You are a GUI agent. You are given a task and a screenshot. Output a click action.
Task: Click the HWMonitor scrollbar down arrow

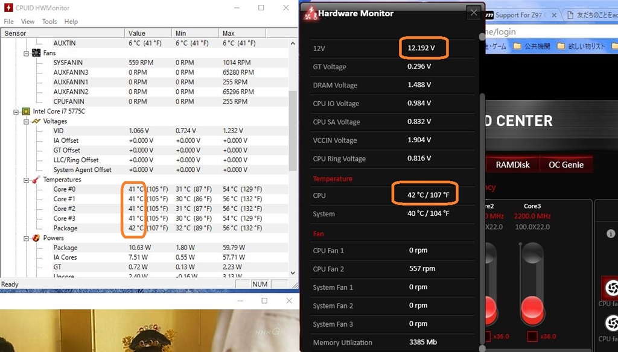[x=293, y=273]
